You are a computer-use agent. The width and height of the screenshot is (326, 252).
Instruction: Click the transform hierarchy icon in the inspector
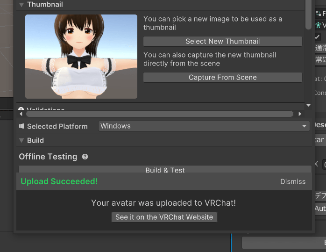click(x=319, y=14)
